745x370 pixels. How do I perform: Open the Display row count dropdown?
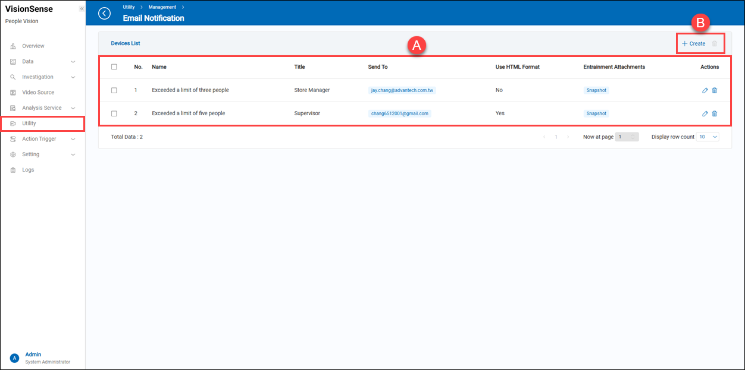pos(707,137)
